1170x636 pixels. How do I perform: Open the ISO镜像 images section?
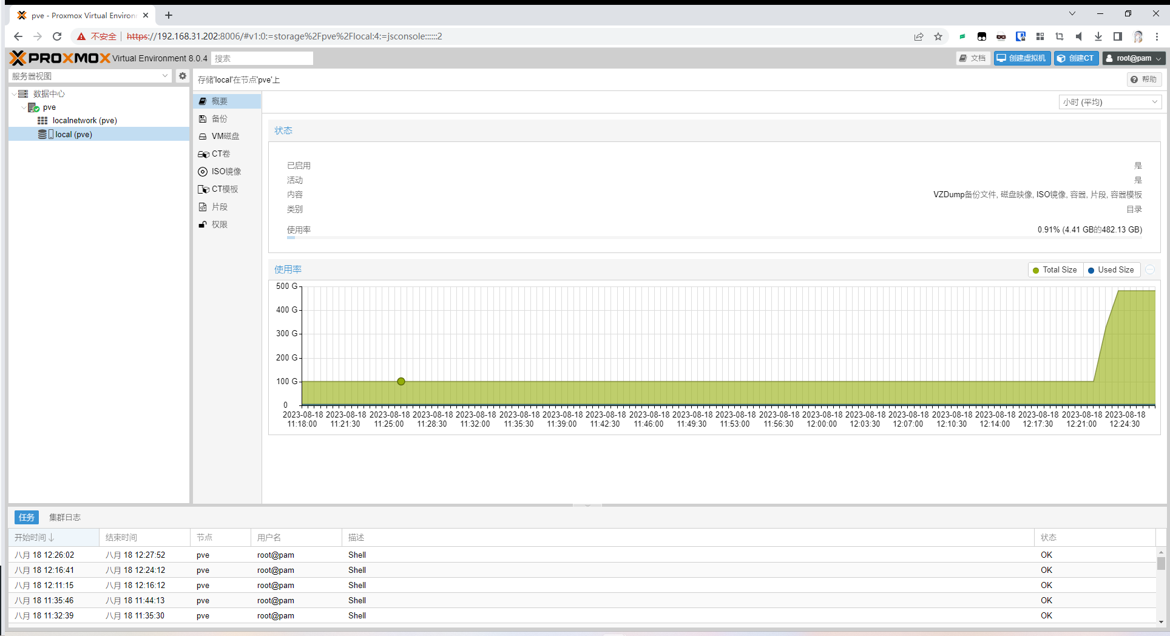click(226, 172)
